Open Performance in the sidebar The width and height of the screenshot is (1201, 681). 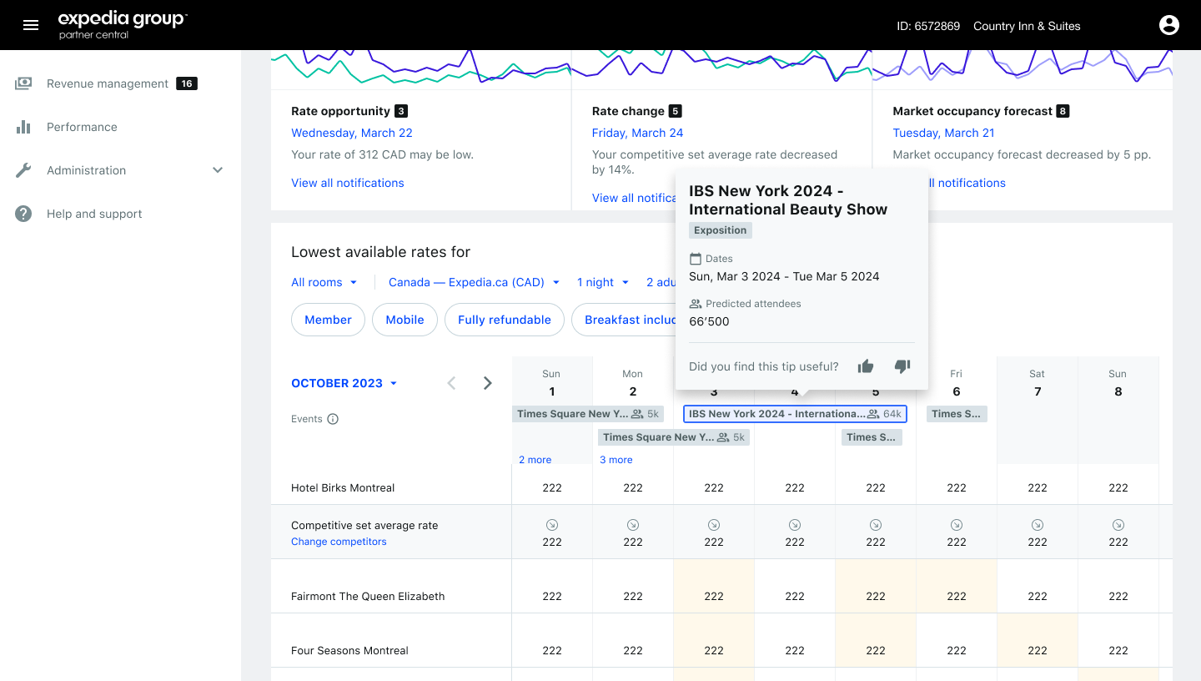82,127
